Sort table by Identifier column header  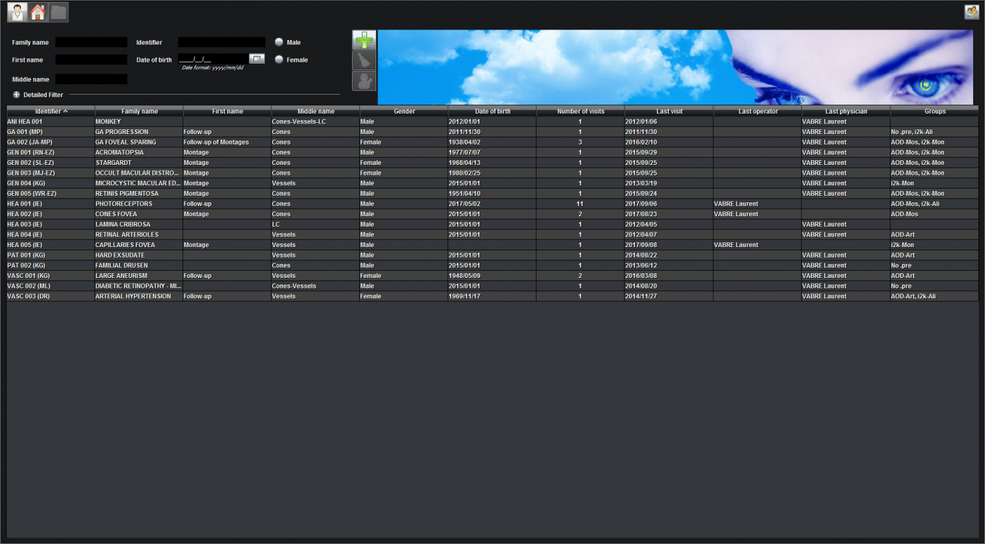[x=51, y=111]
